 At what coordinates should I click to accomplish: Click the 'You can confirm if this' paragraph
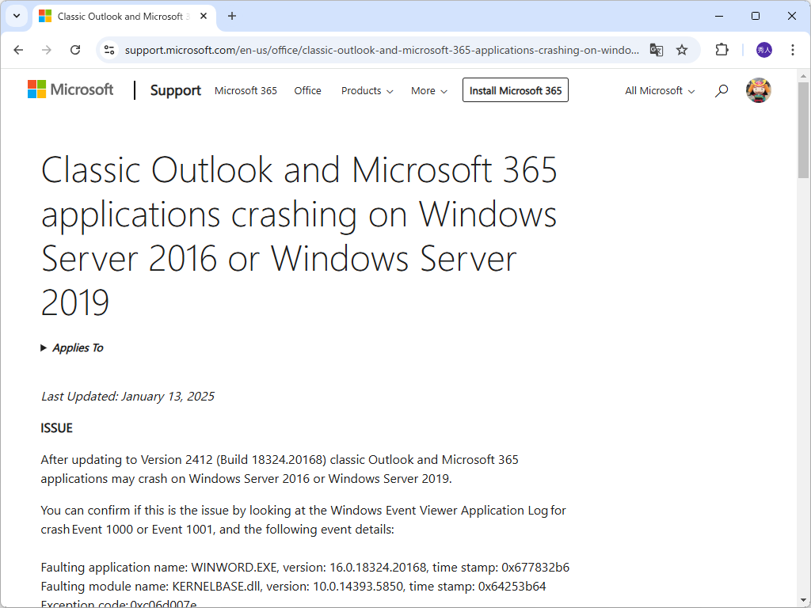pyautogui.click(x=303, y=519)
